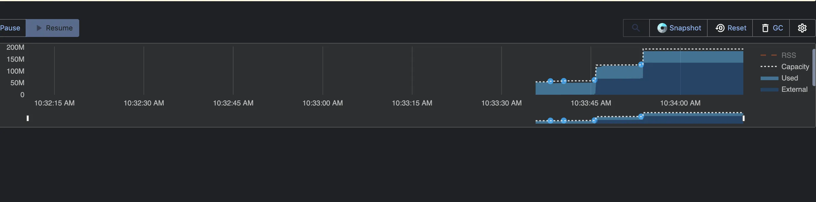Click the External legend color swatch
Image resolution: width=816 pixels, height=202 pixels.
769,90
